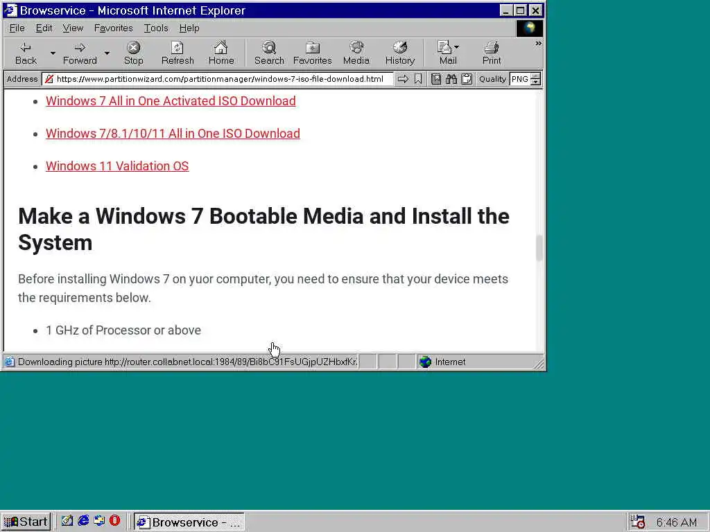Open the View menu
The width and height of the screenshot is (710, 532).
[x=73, y=28]
